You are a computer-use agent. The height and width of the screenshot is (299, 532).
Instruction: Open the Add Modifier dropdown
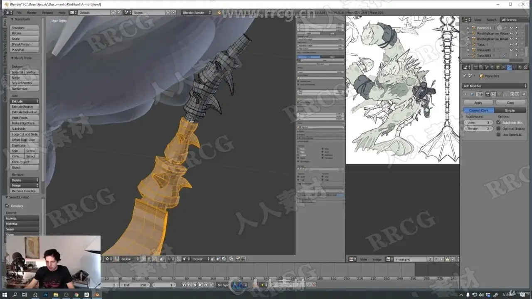[x=495, y=86]
